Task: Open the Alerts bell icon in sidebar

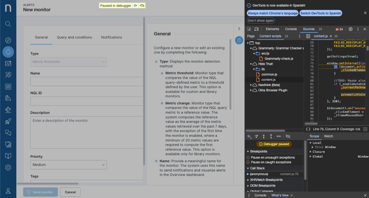Action: click(x=8, y=52)
